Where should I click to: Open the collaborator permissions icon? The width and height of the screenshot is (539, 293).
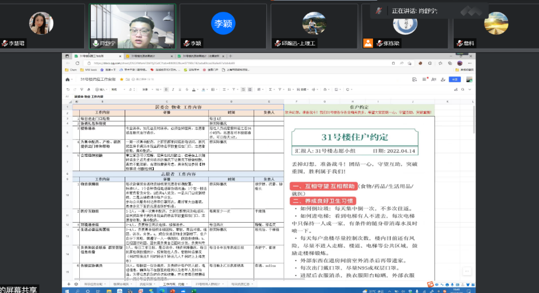[x=443, y=79]
